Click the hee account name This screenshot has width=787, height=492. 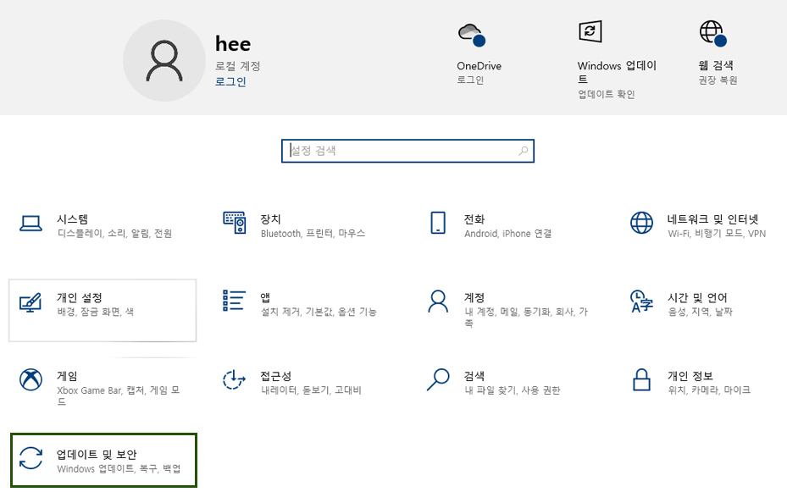click(x=233, y=44)
